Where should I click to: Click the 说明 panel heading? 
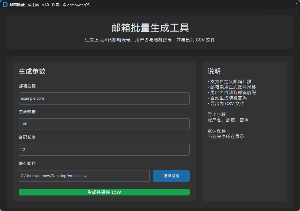[214, 71]
